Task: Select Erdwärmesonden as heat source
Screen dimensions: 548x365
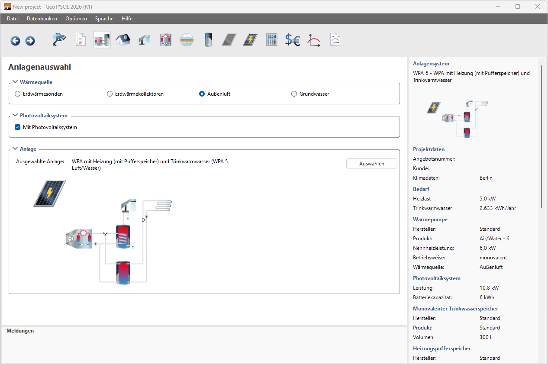Action: [x=18, y=94]
